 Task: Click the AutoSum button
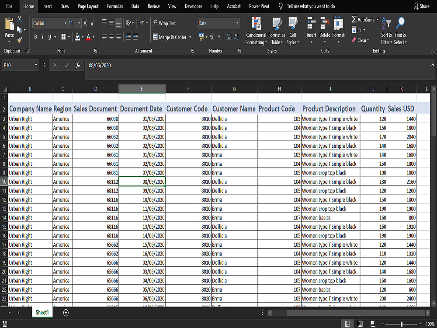coord(363,20)
